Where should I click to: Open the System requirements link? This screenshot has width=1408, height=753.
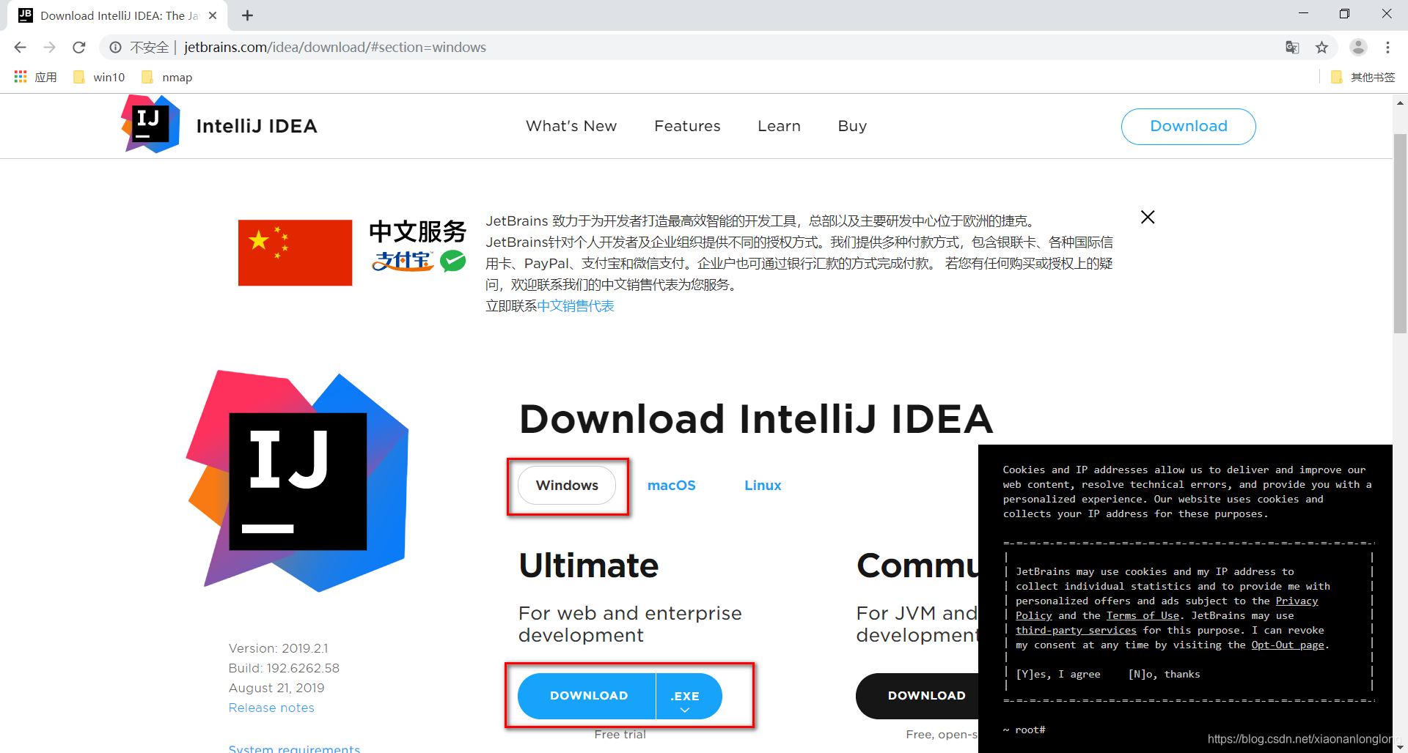coord(294,748)
